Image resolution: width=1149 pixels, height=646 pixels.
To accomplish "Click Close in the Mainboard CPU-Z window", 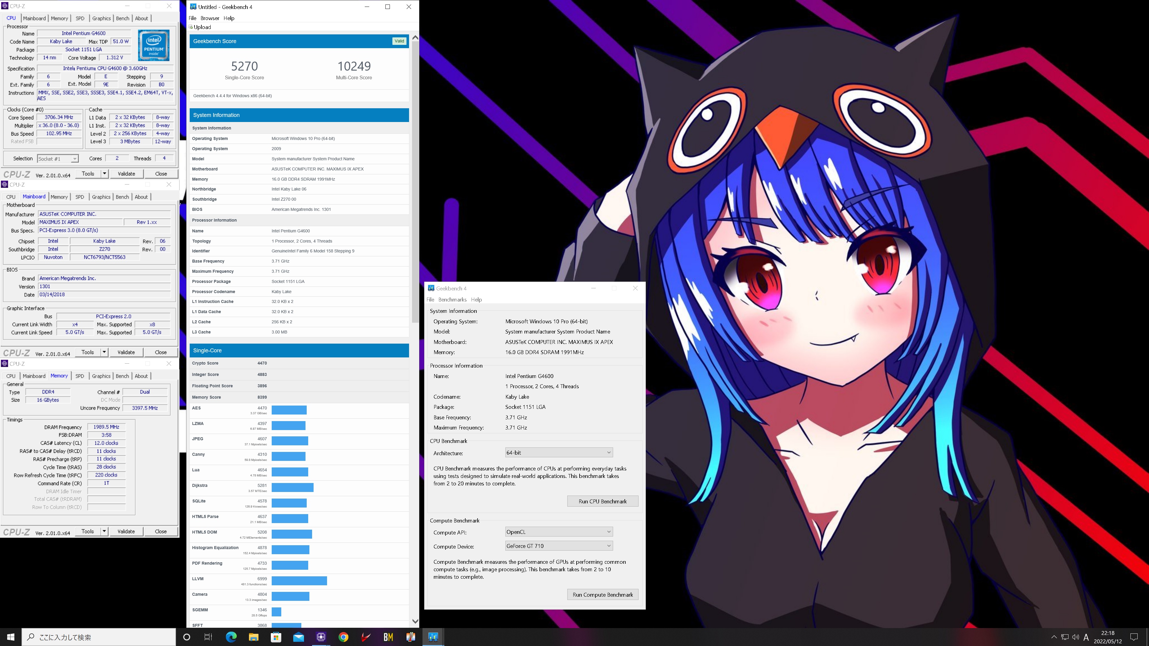I will [161, 352].
